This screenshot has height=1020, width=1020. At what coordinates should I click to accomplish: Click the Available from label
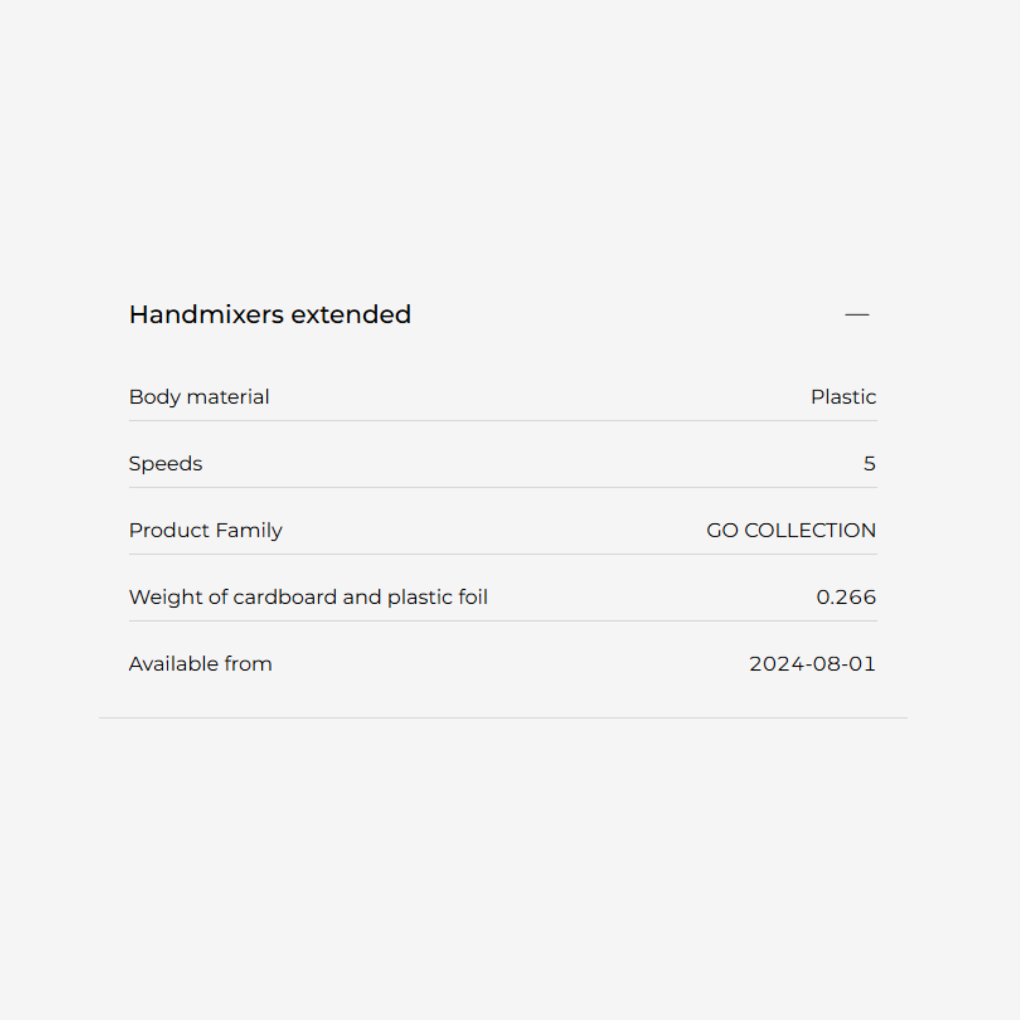201,663
